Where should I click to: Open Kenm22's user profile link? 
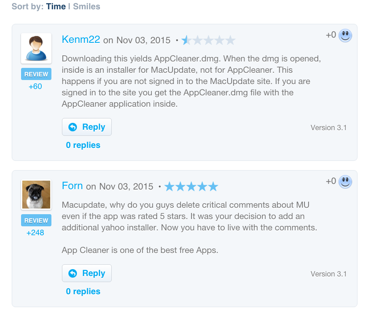81,39
